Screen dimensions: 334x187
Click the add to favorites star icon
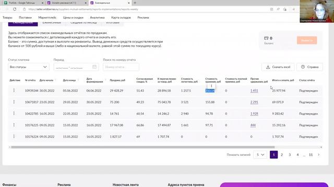point(285,9)
